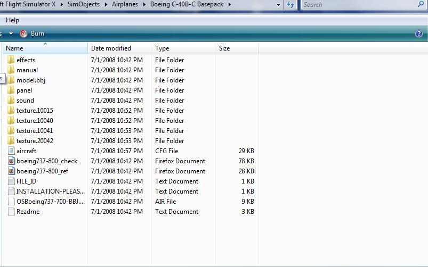Select the 'texture.20042' folder name
This screenshot has width=428, height=267.
click(35, 141)
